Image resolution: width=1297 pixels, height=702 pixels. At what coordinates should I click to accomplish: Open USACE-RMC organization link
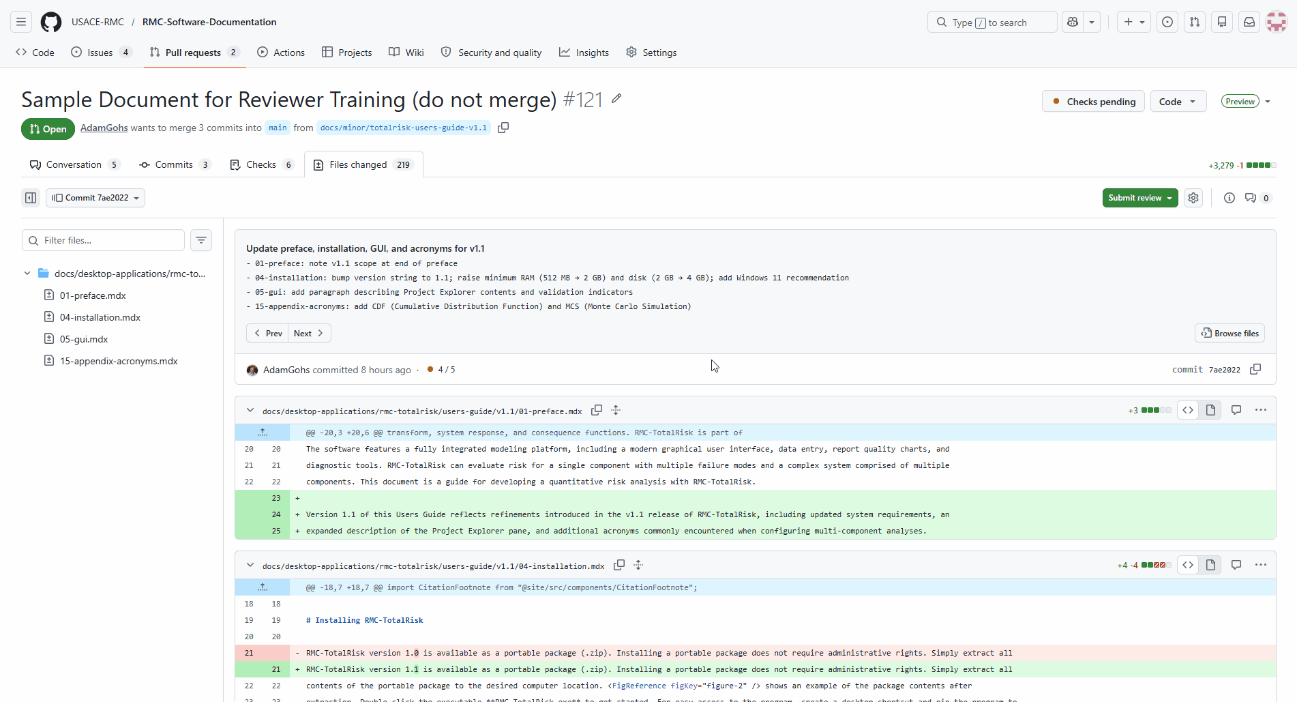point(98,22)
